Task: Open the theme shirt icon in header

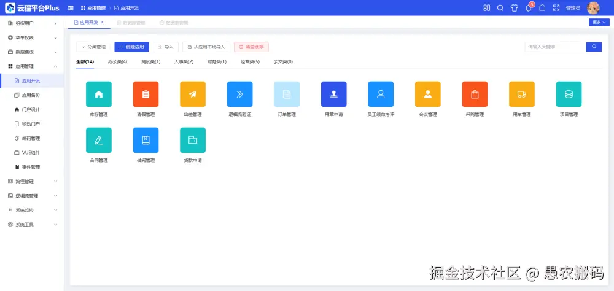Action: 515,8
